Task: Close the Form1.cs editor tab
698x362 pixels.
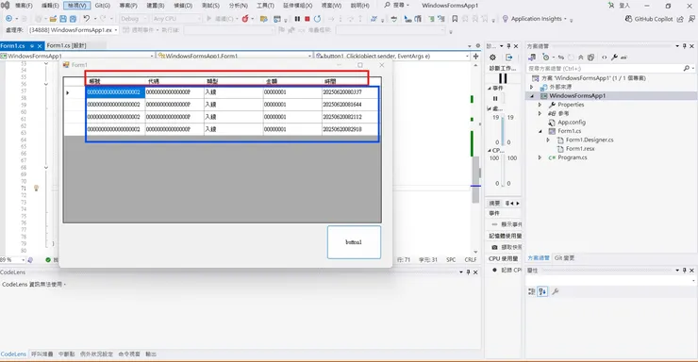Action: pyautogui.click(x=40, y=46)
